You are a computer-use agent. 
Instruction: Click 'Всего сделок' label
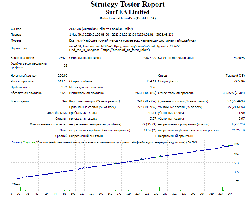(x=20, y=101)
